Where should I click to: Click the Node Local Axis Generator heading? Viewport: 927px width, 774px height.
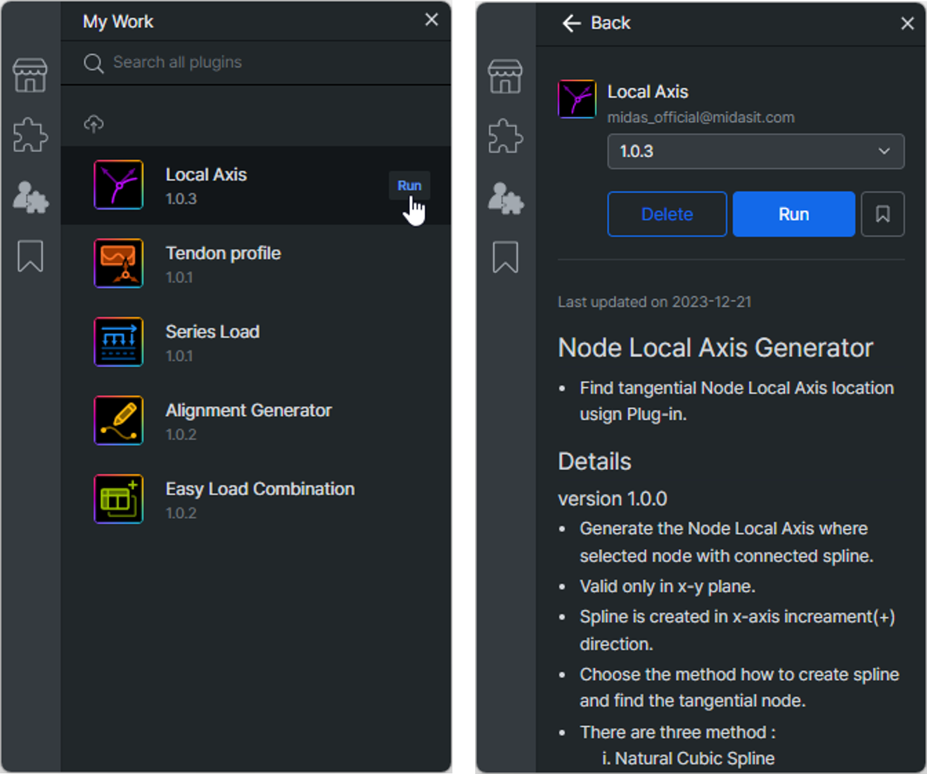point(715,348)
